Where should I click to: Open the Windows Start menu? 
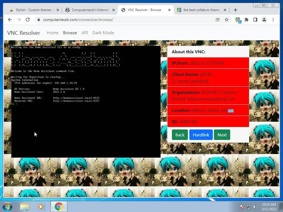pyautogui.click(x=7, y=206)
